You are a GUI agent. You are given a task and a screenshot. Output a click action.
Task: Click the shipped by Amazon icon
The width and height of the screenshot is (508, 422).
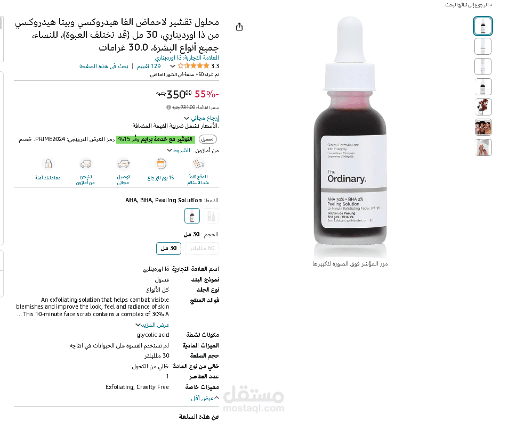85,164
